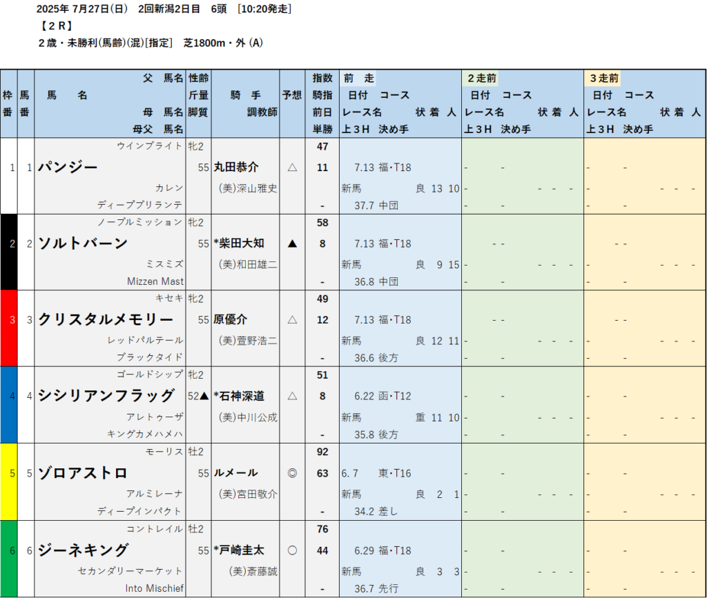Click jockey *石神深道
The width and height of the screenshot is (707, 598).
click(x=239, y=396)
